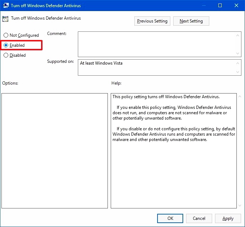Click the 'Options:' label
Image resolution: width=245 pixels, height=227 pixels.
(10, 83)
